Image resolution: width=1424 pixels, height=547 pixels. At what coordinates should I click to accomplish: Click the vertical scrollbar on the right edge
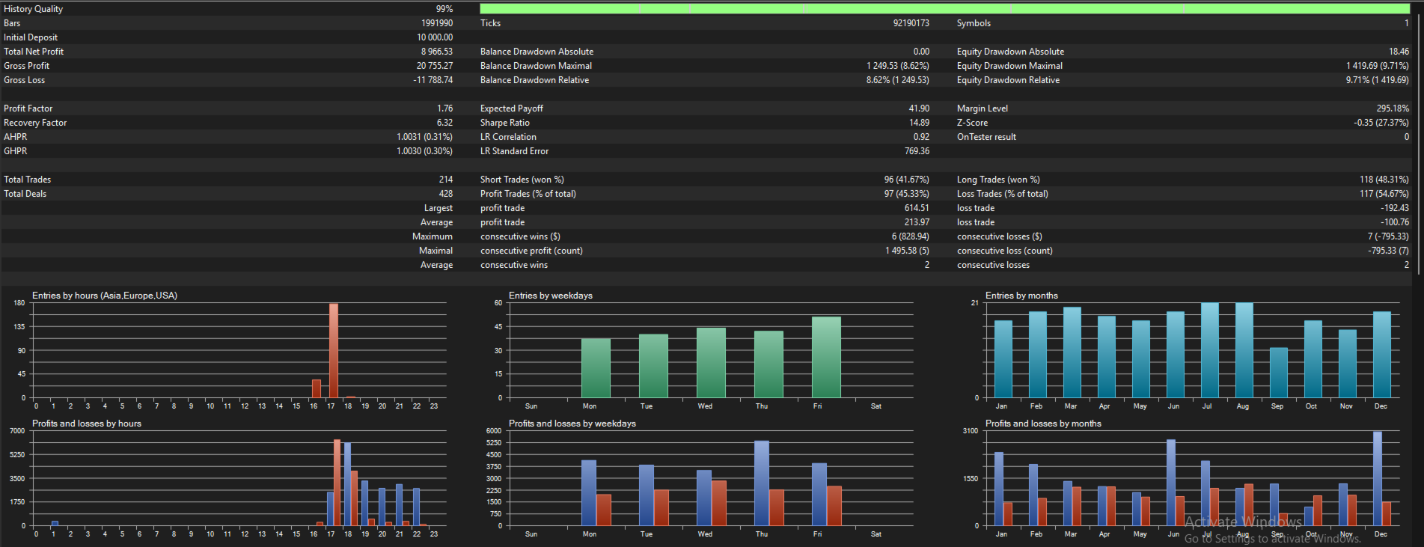click(1418, 142)
